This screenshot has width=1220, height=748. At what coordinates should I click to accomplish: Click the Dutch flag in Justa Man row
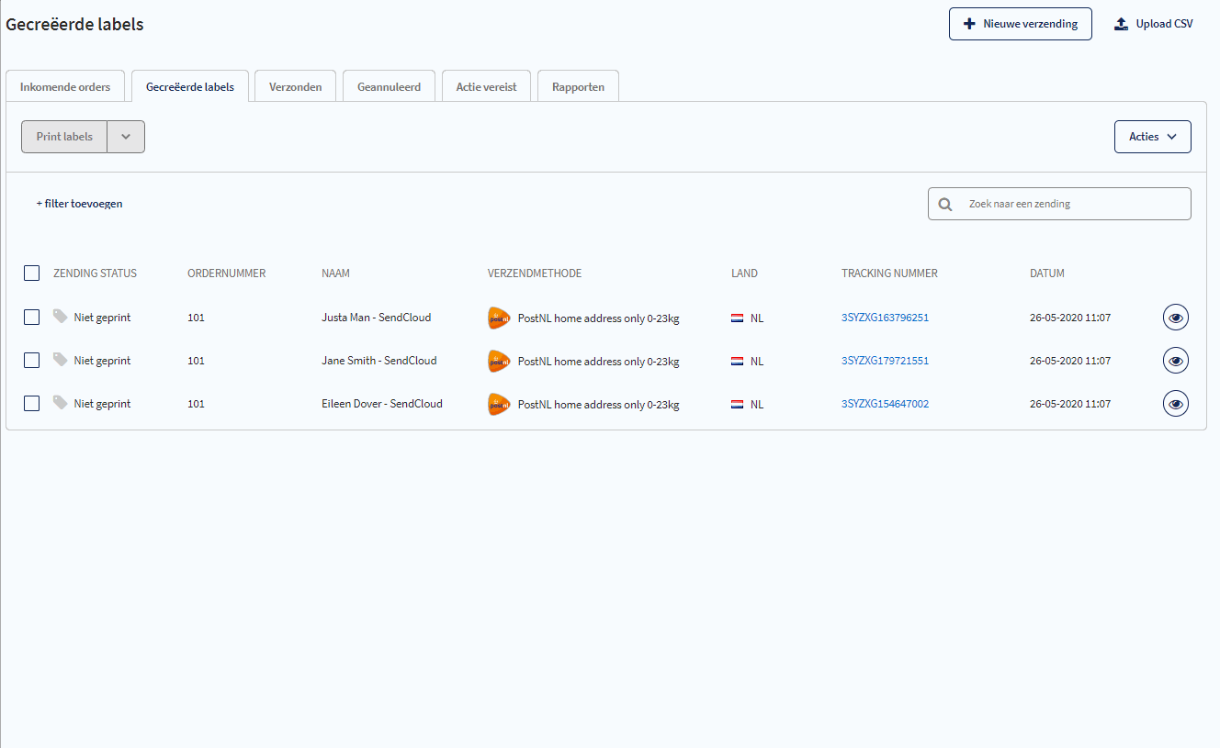737,318
